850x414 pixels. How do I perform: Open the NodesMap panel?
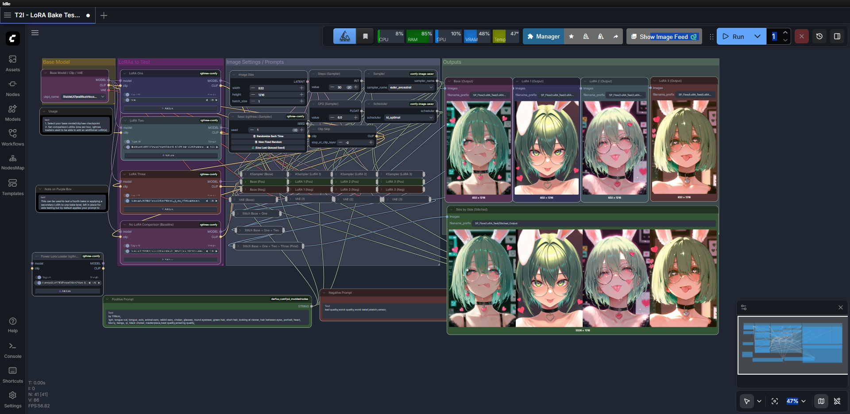point(12,162)
